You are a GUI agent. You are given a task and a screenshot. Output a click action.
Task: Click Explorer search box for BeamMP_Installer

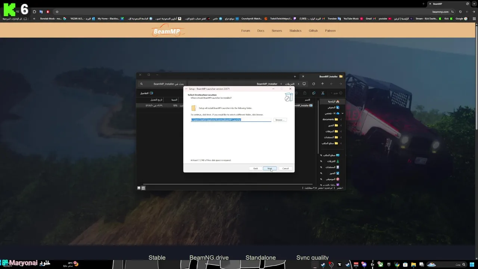point(162,84)
